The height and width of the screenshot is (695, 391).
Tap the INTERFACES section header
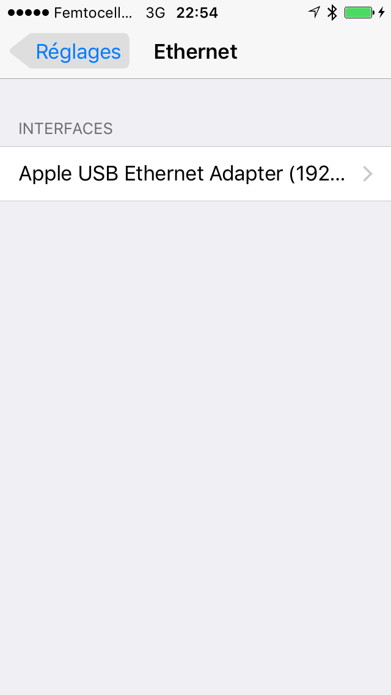point(65,128)
